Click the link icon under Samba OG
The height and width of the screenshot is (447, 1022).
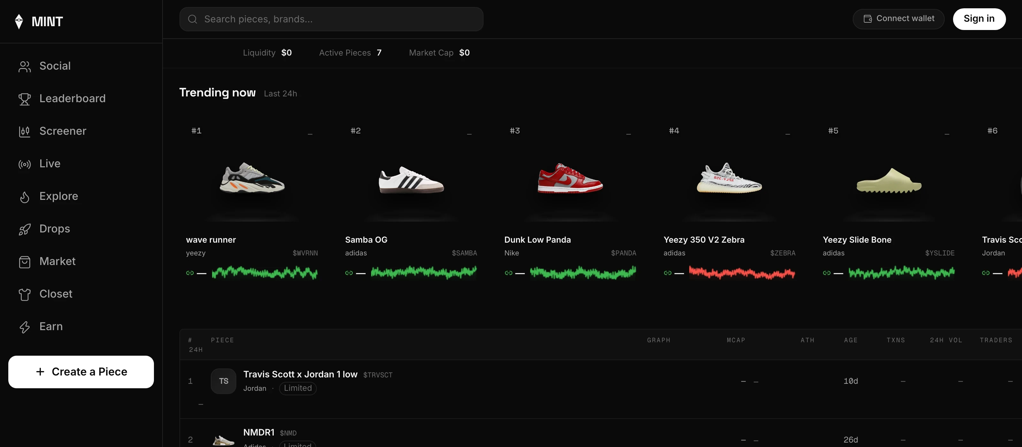point(349,273)
